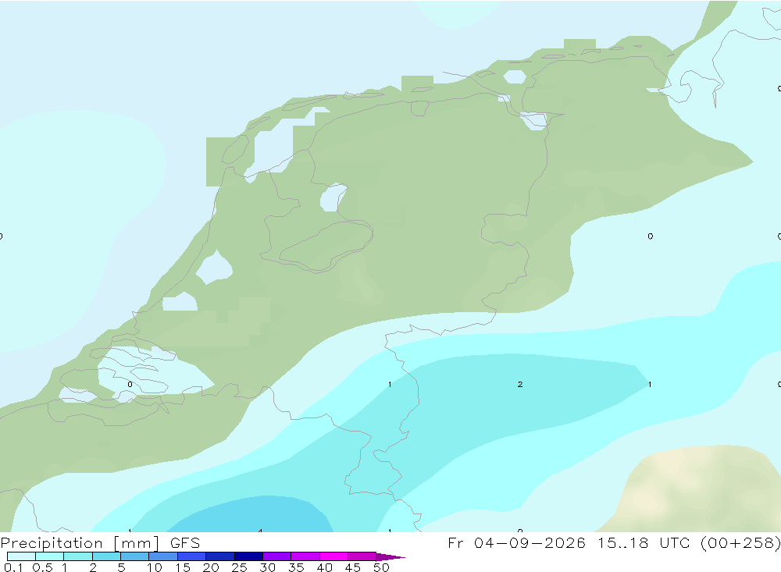Click the '5' legend scale label

121,567
